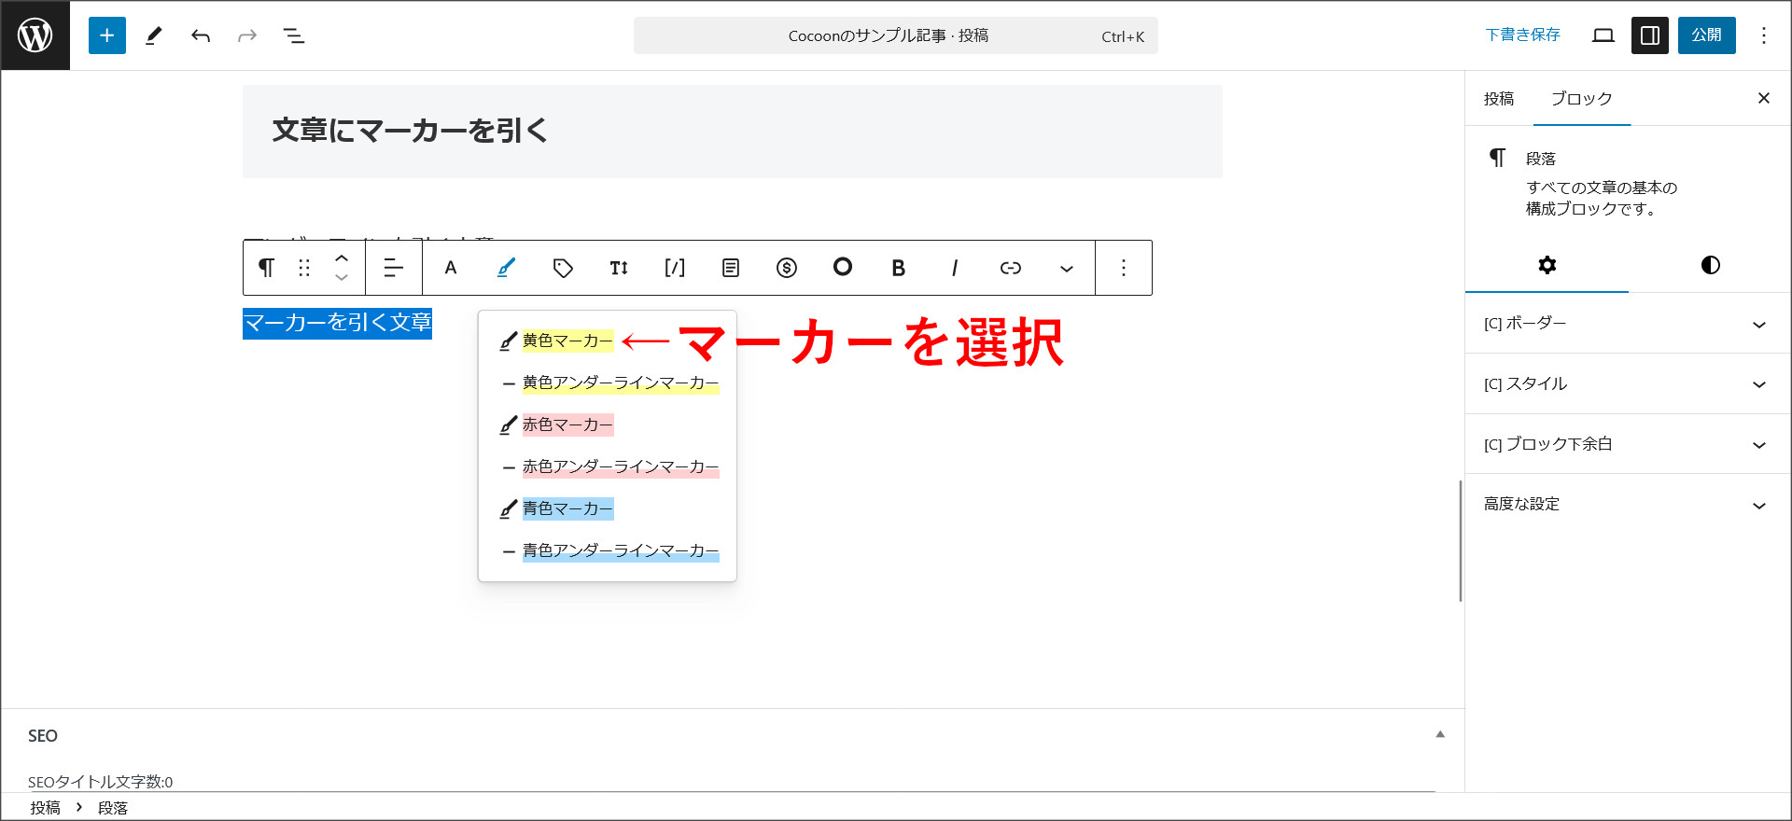Screen dimensions: 1792x821
Task: Open the font size tool
Action: point(619,268)
